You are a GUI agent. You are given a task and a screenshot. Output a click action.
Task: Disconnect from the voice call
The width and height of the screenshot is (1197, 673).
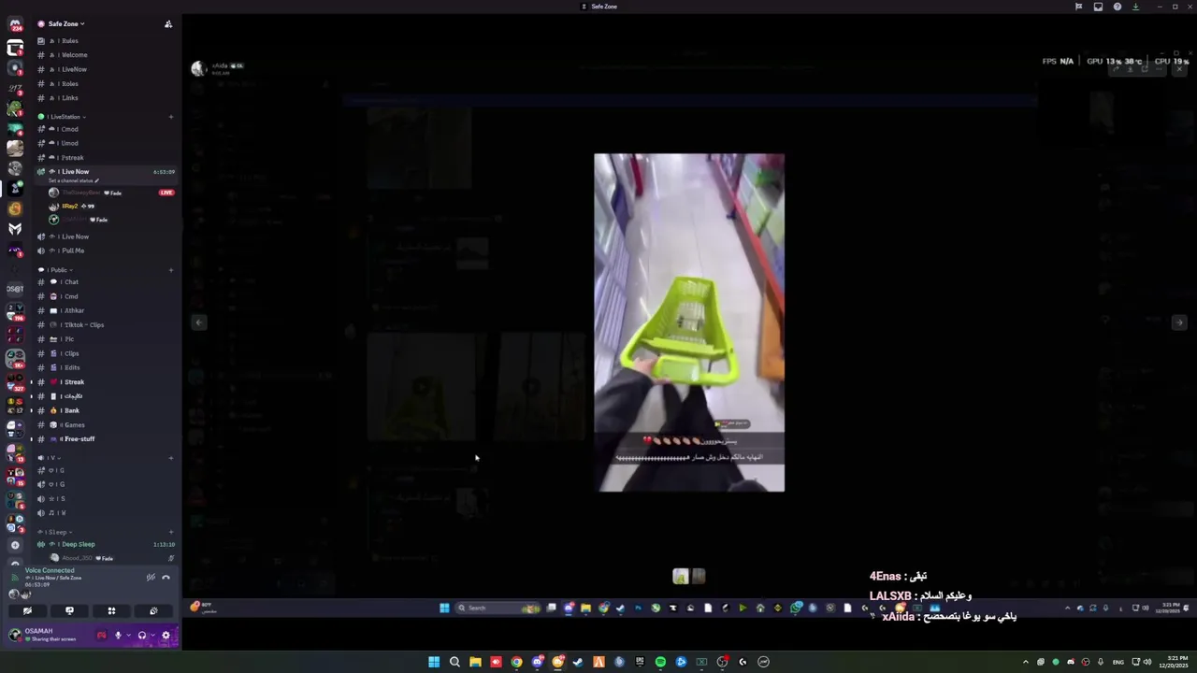tap(166, 578)
